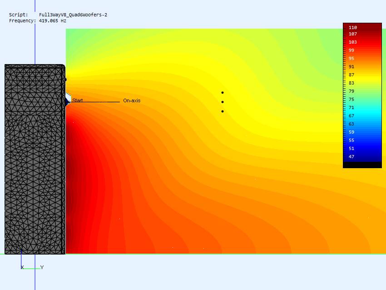This screenshot has width=386, height=290.
Task: Click the 95 orange level in the legend
Action: pyautogui.click(x=351, y=58)
